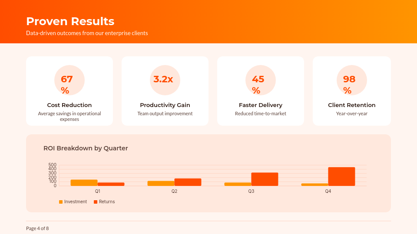Click the 3.2x circle badge

coord(165,80)
